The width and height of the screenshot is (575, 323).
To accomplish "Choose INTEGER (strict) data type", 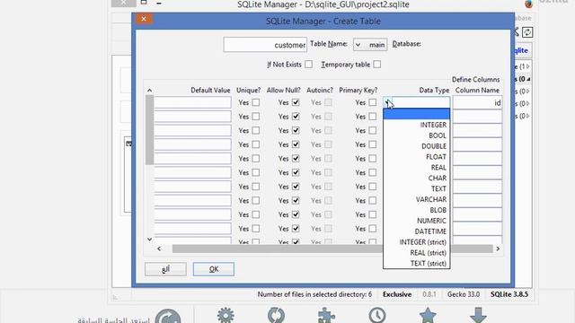I will click(417, 241).
